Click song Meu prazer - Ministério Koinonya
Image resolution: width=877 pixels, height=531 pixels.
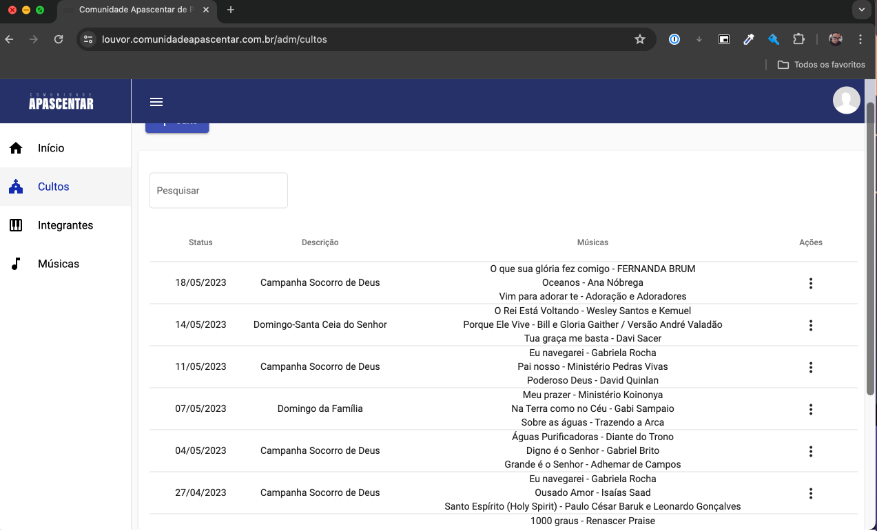592,395
